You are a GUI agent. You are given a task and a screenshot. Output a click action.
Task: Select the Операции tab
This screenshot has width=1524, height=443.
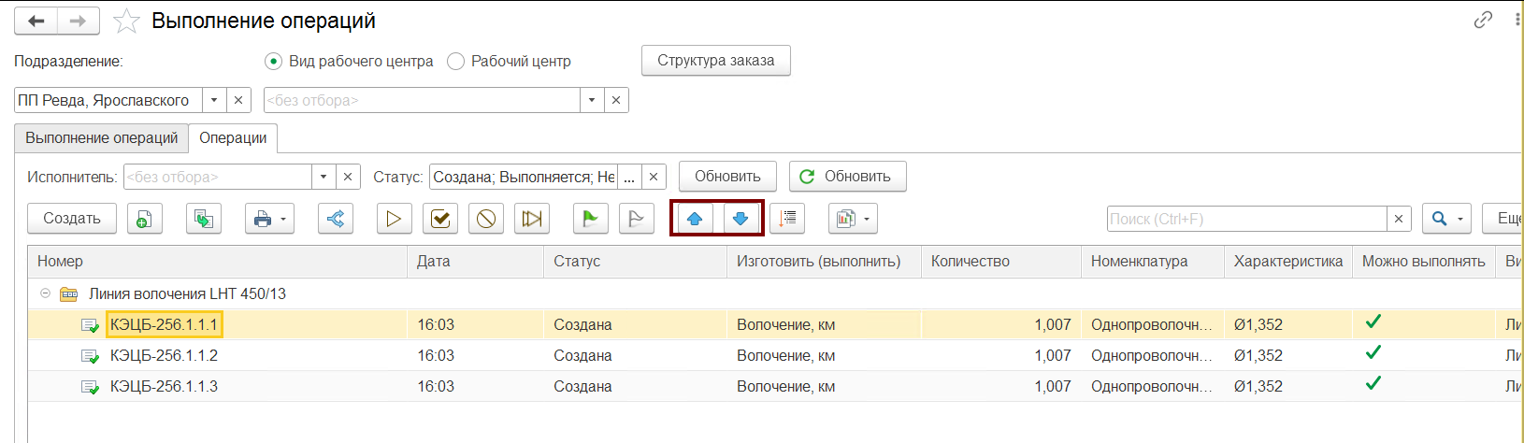pos(233,137)
